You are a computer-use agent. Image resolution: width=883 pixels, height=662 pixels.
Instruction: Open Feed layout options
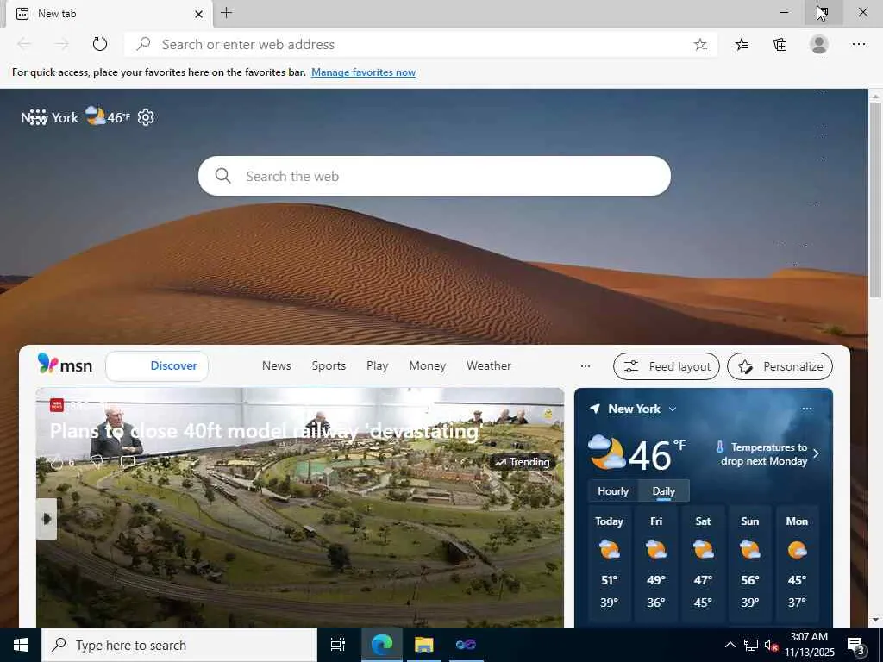pos(667,366)
